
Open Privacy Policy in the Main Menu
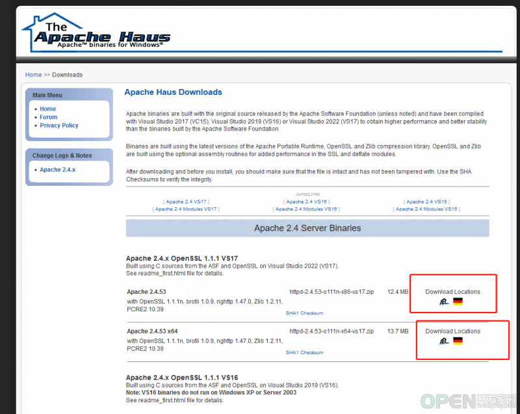tap(59, 125)
